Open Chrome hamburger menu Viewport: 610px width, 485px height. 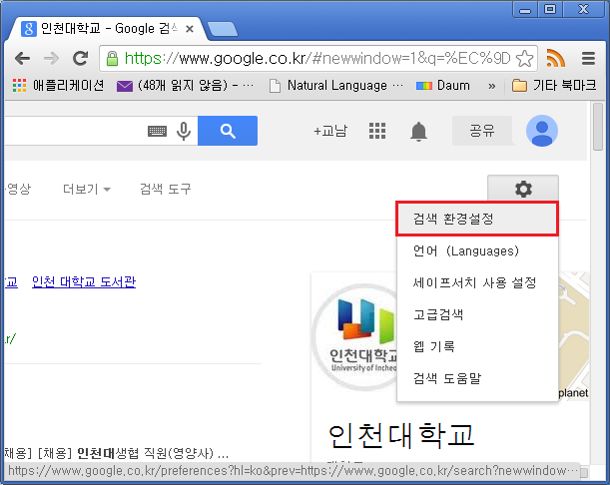pyautogui.click(x=588, y=59)
